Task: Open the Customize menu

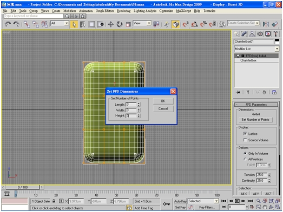Action: [166, 11]
